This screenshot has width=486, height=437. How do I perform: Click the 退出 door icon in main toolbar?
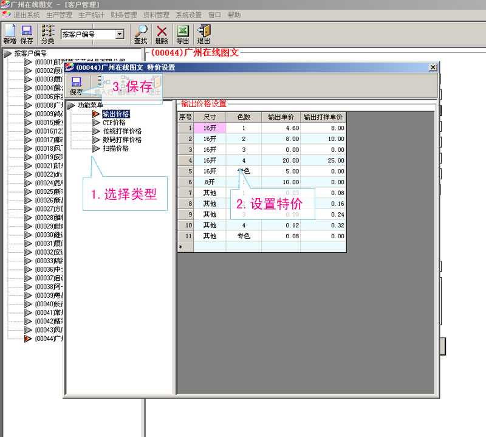(204, 34)
